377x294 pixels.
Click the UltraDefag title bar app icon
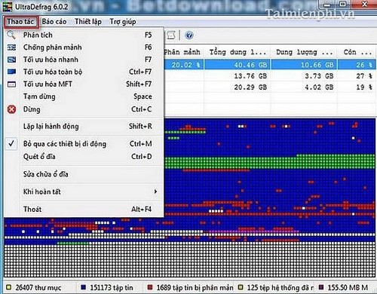pos(7,7)
